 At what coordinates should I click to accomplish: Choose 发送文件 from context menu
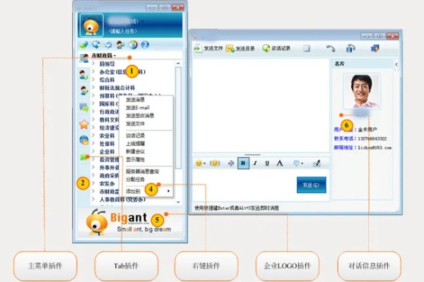[x=135, y=123]
